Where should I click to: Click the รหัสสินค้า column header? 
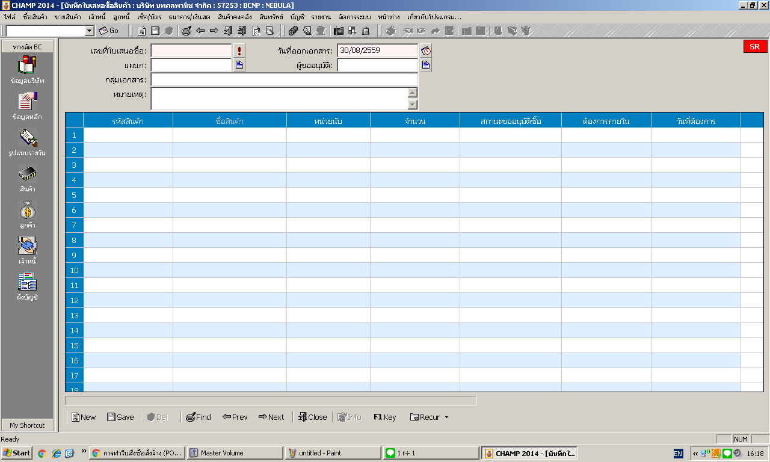[128, 120]
